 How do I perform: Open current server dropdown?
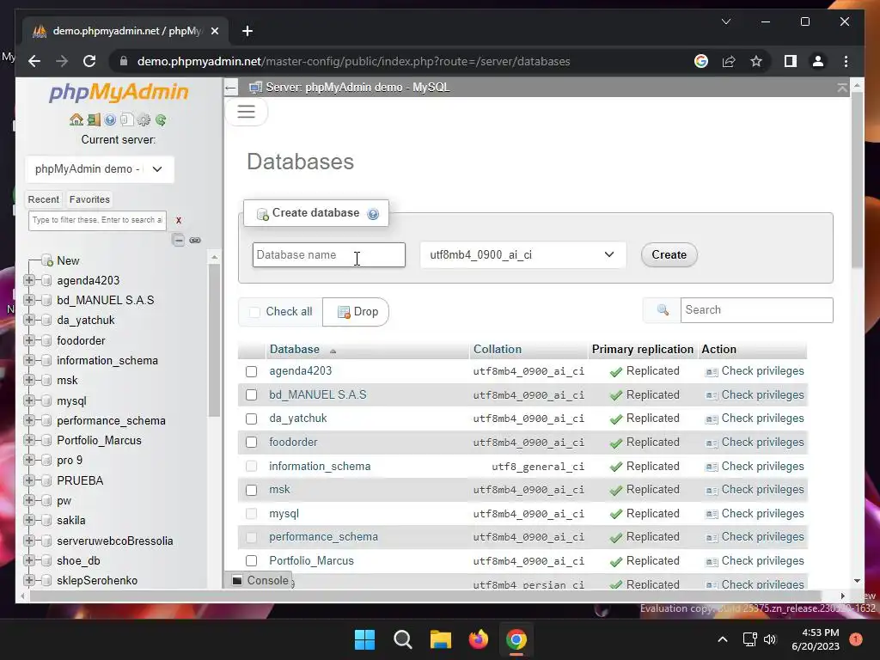[x=100, y=169]
